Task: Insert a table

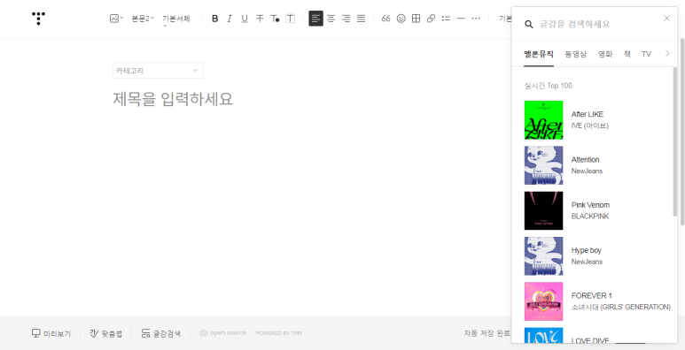Action: (x=416, y=19)
